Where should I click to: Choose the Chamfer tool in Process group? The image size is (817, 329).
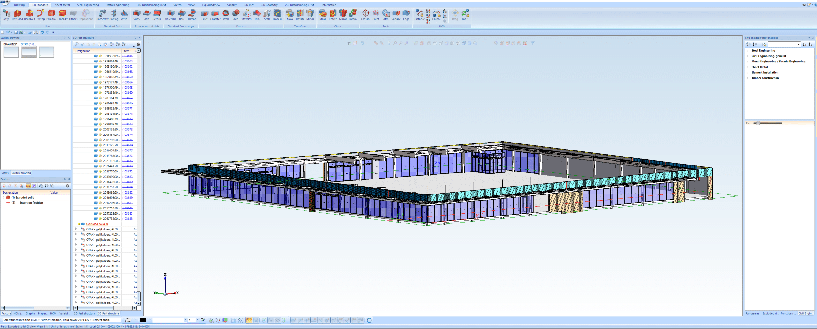[215, 15]
